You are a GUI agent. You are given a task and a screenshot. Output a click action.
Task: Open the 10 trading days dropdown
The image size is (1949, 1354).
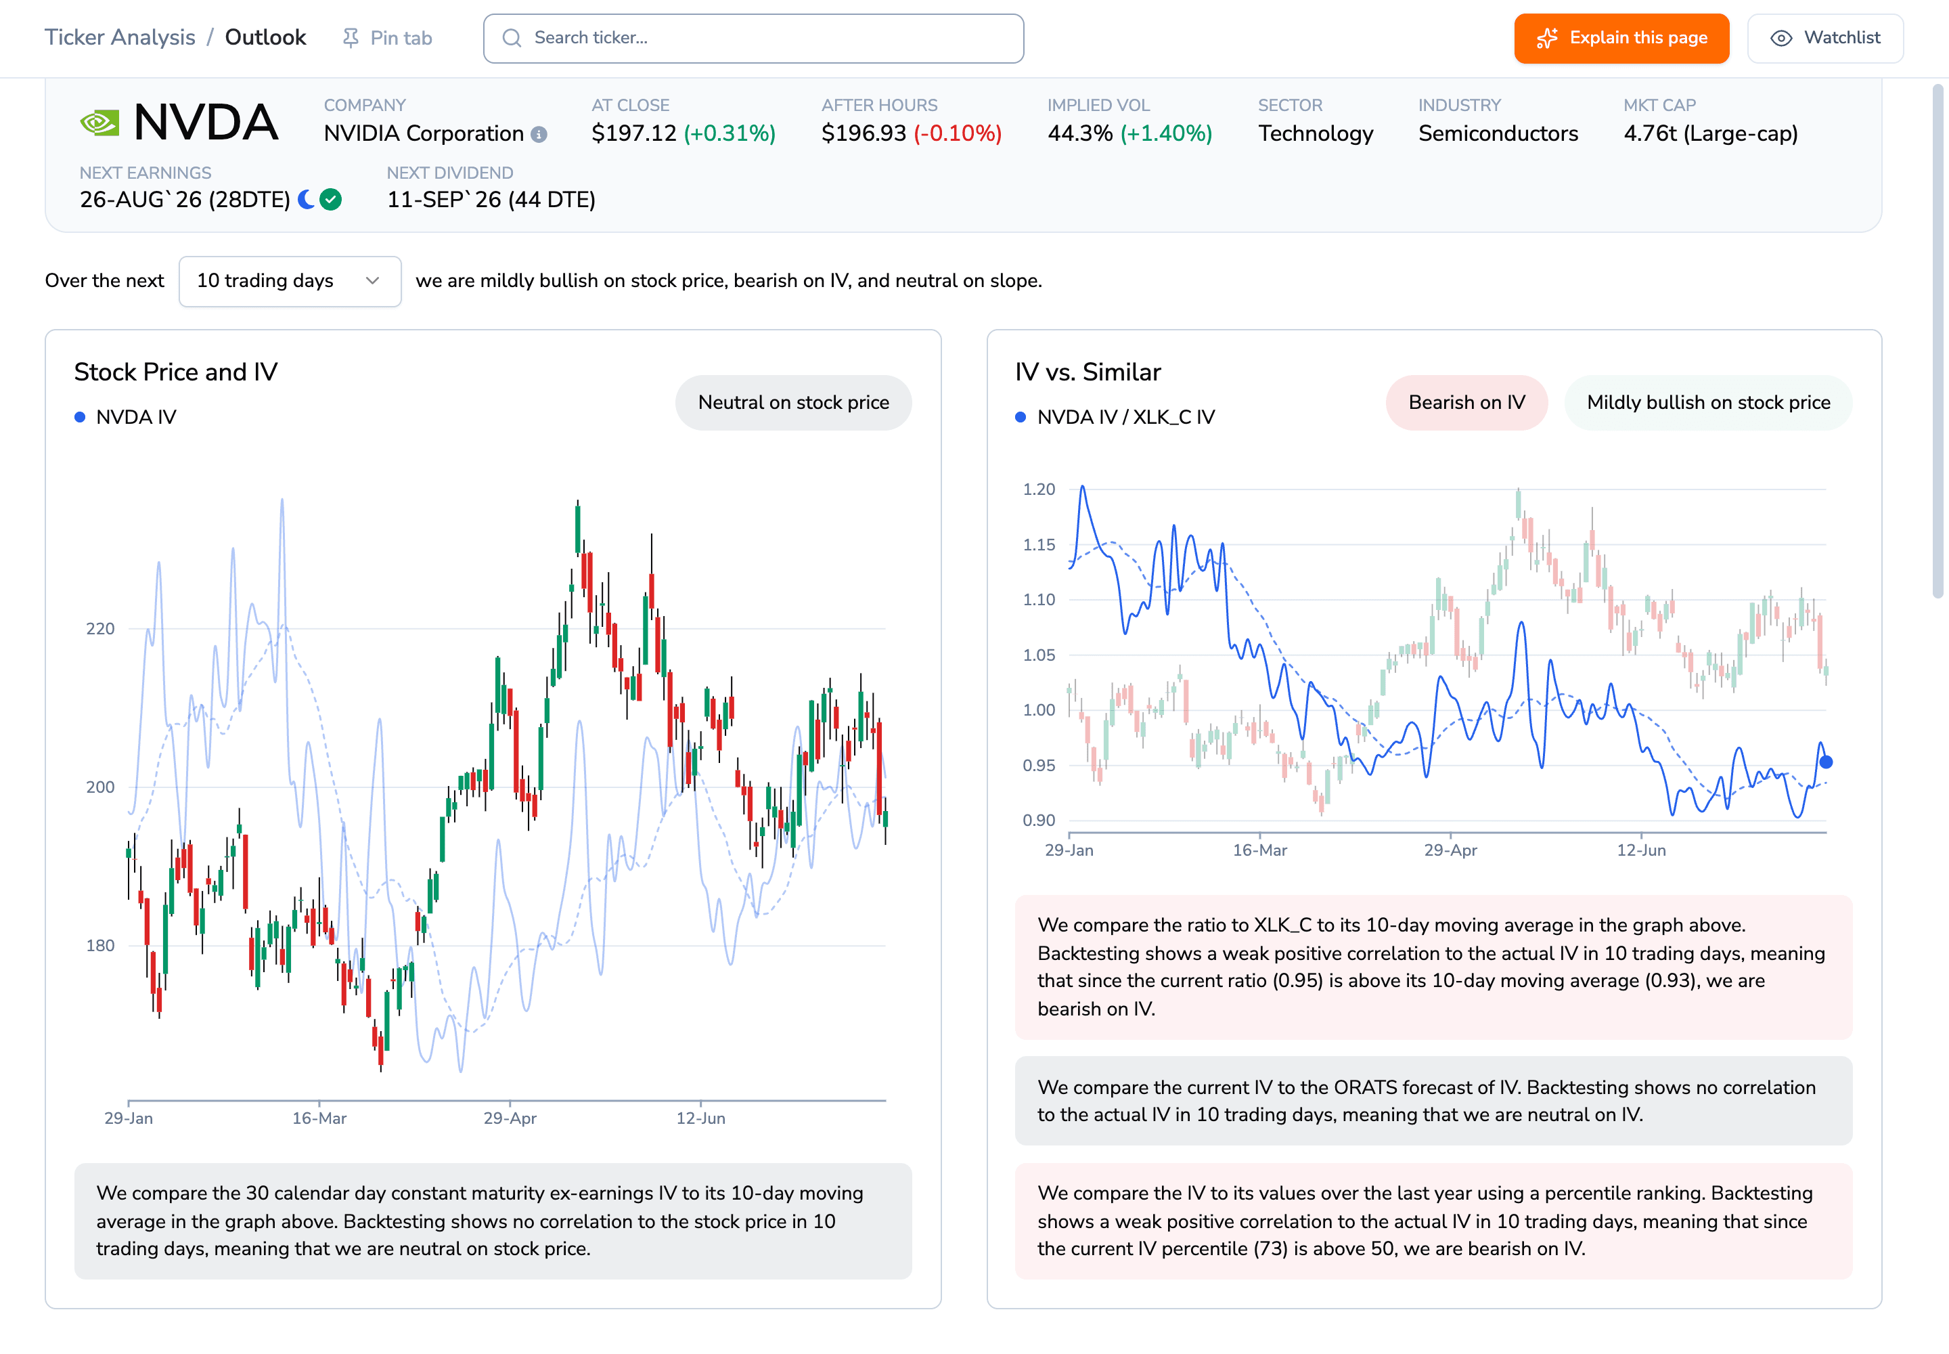pos(290,281)
